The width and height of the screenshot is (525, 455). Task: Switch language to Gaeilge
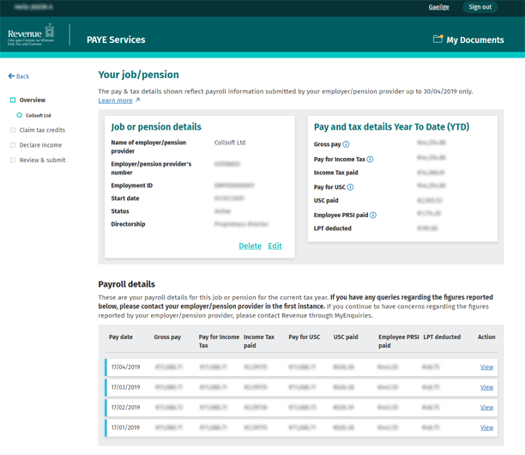438,7
